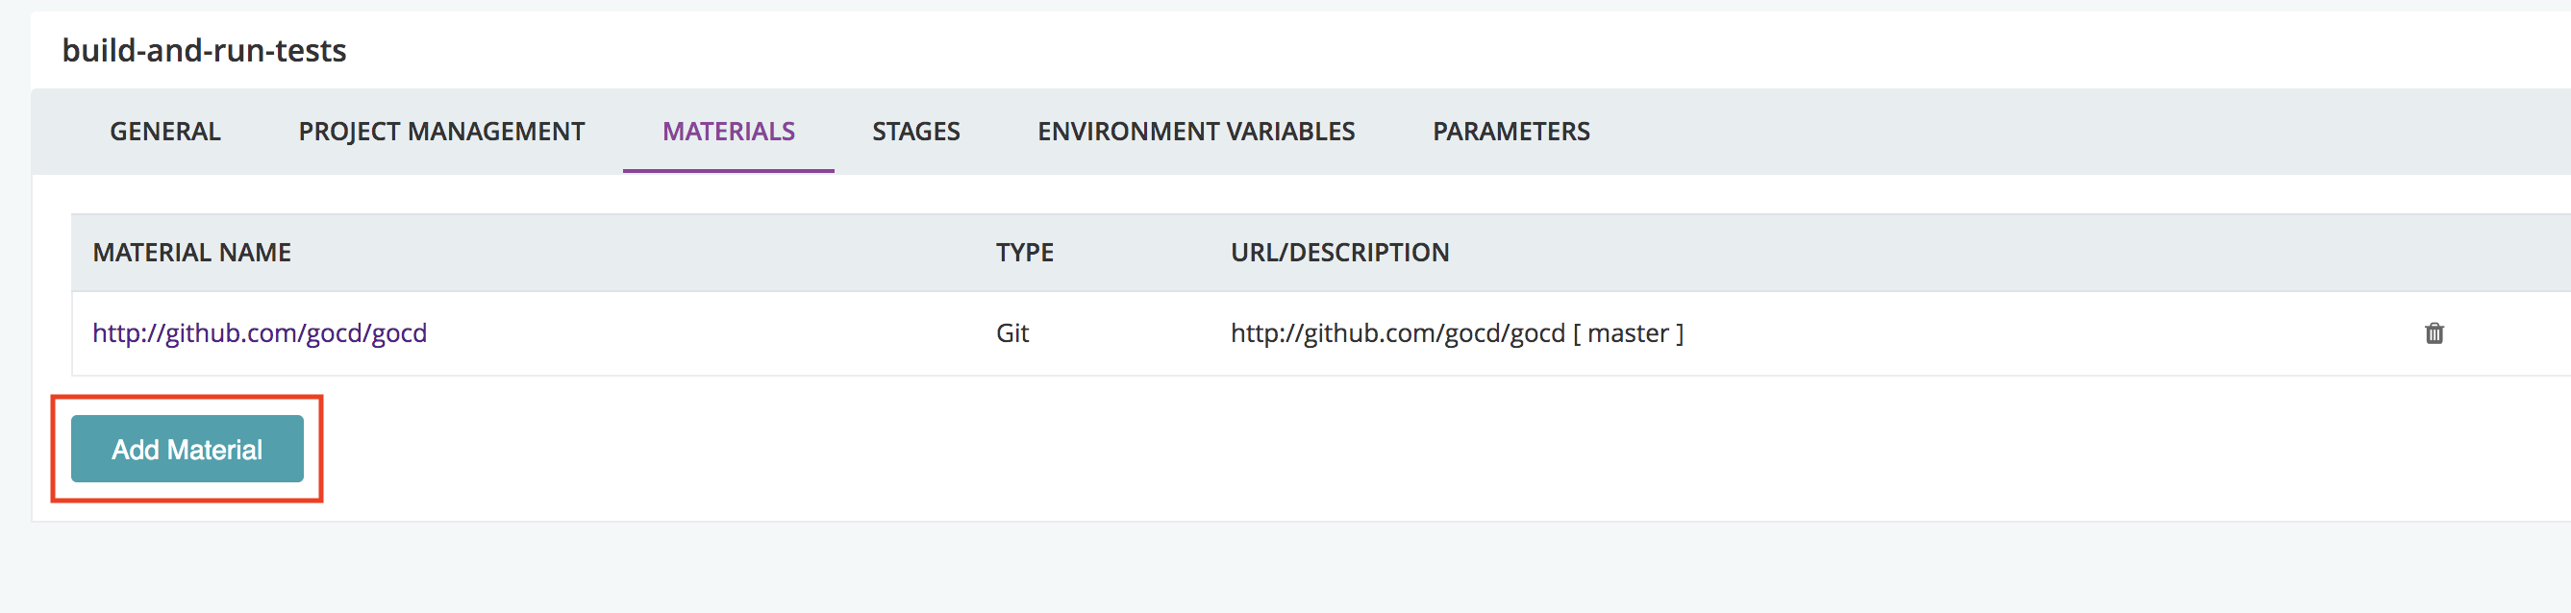Click the purple underline beneath Materials tab
This screenshot has height=613, width=2571.
coord(729,170)
